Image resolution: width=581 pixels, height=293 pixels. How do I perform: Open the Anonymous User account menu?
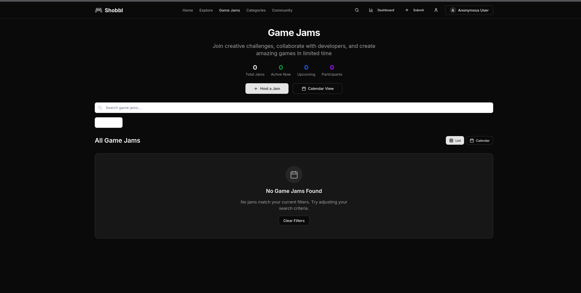[x=473, y=10]
